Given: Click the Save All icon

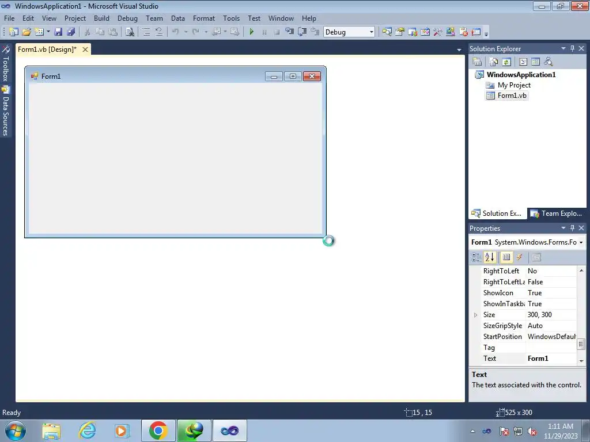Looking at the screenshot, I should pyautogui.click(x=71, y=32).
